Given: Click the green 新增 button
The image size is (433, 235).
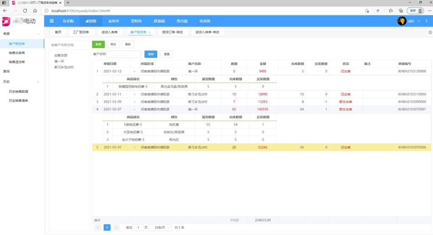Looking at the screenshot, I should (x=98, y=44).
